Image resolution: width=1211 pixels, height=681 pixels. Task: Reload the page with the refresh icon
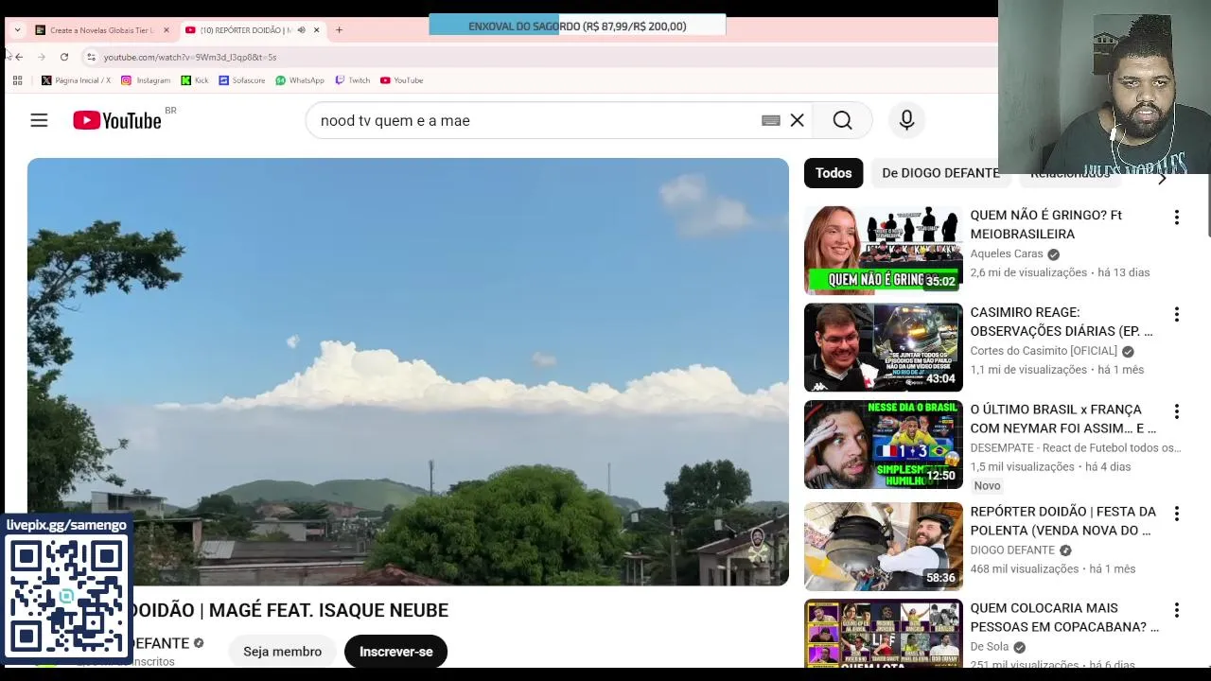64,57
